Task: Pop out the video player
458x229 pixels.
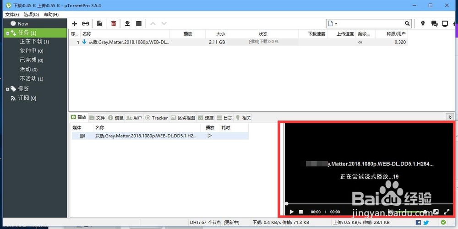Action: pyautogui.click(x=436, y=212)
